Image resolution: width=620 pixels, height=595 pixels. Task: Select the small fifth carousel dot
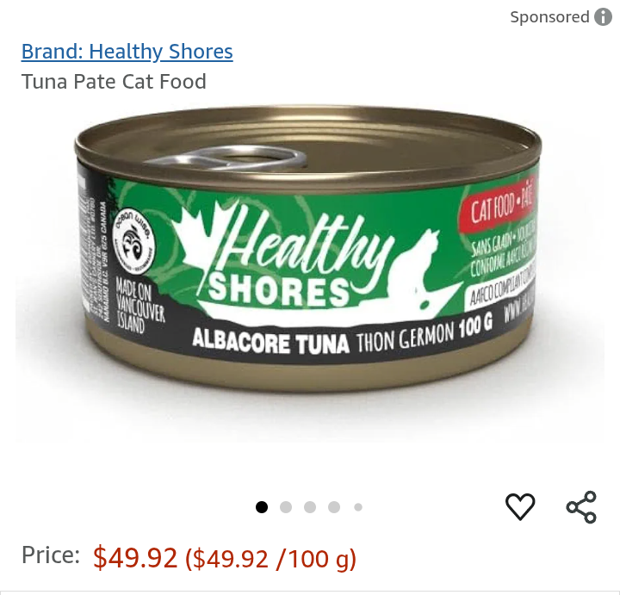pos(358,507)
